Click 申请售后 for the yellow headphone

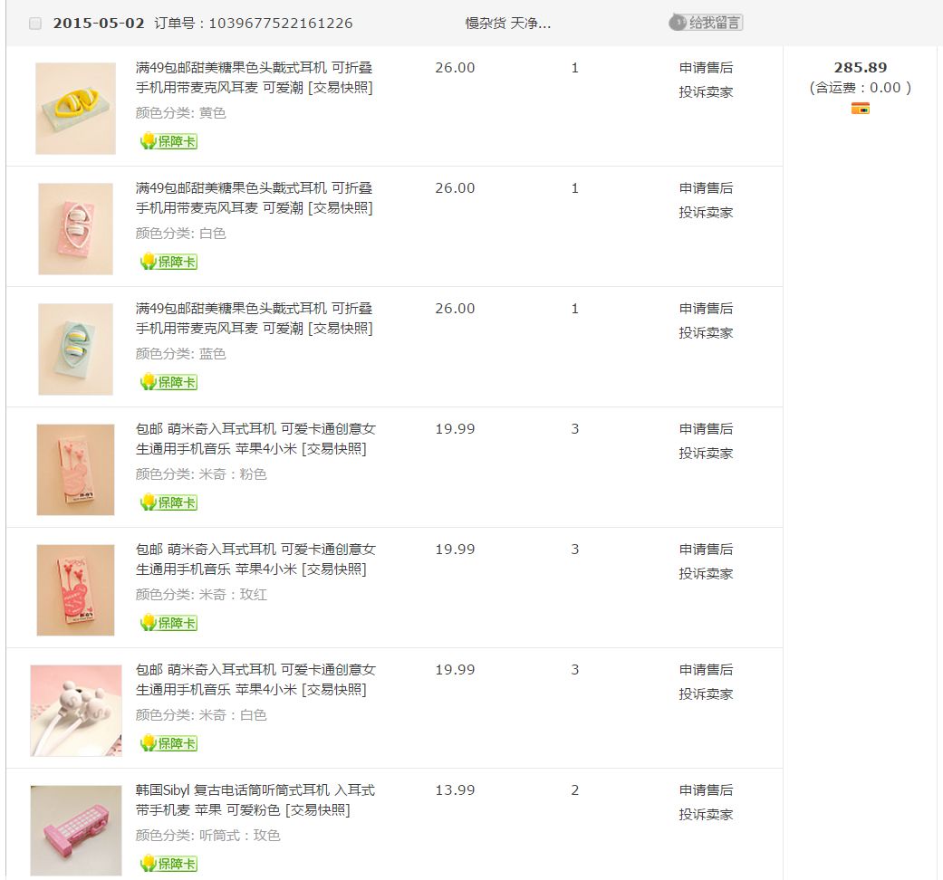706,68
